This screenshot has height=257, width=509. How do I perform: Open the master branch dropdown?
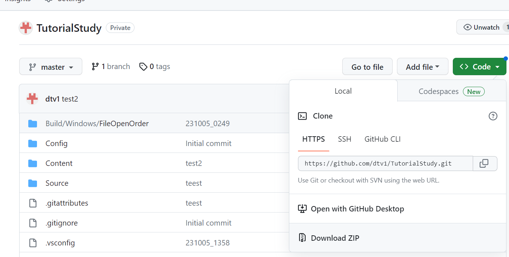(x=51, y=67)
